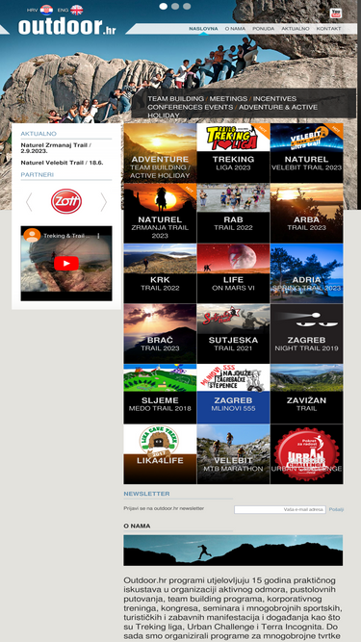Click the Pošalji newsletter submit link

336,510
